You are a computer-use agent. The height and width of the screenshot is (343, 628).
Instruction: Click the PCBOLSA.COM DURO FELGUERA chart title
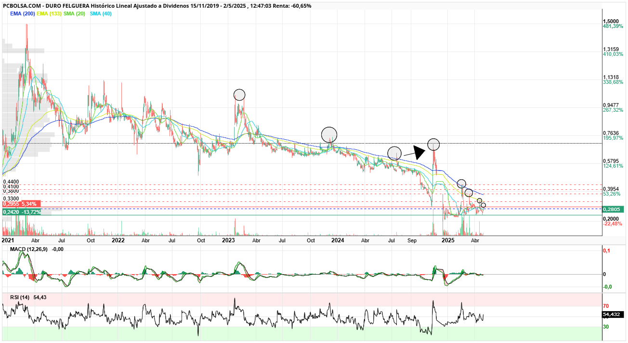tap(157, 6)
